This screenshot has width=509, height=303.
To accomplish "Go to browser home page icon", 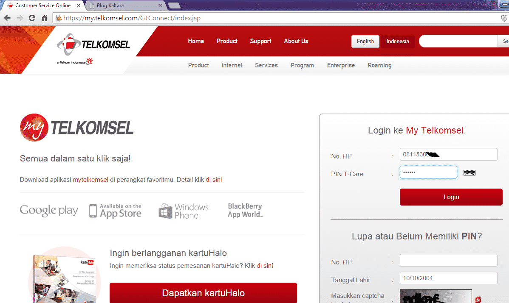I will [x=45, y=18].
